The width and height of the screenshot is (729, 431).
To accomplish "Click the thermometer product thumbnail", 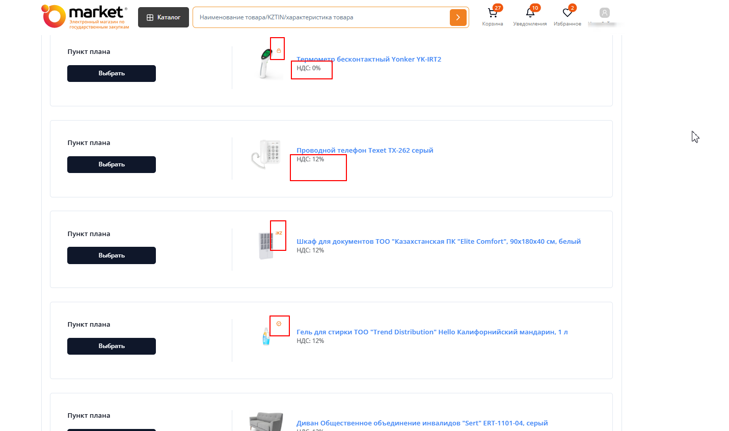I will [267, 63].
